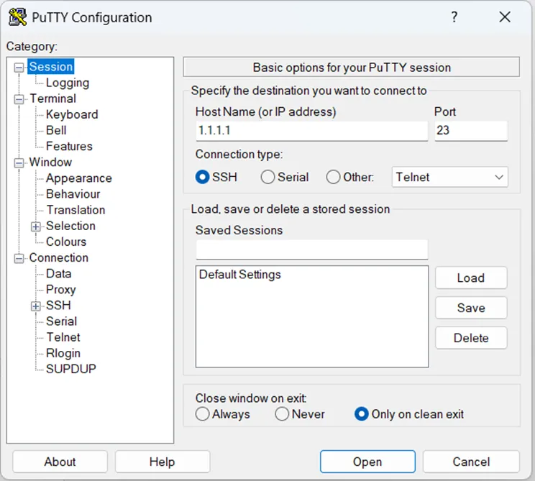535x481 pixels.
Task: Click the PuTTY icon in title bar
Action: (x=18, y=17)
